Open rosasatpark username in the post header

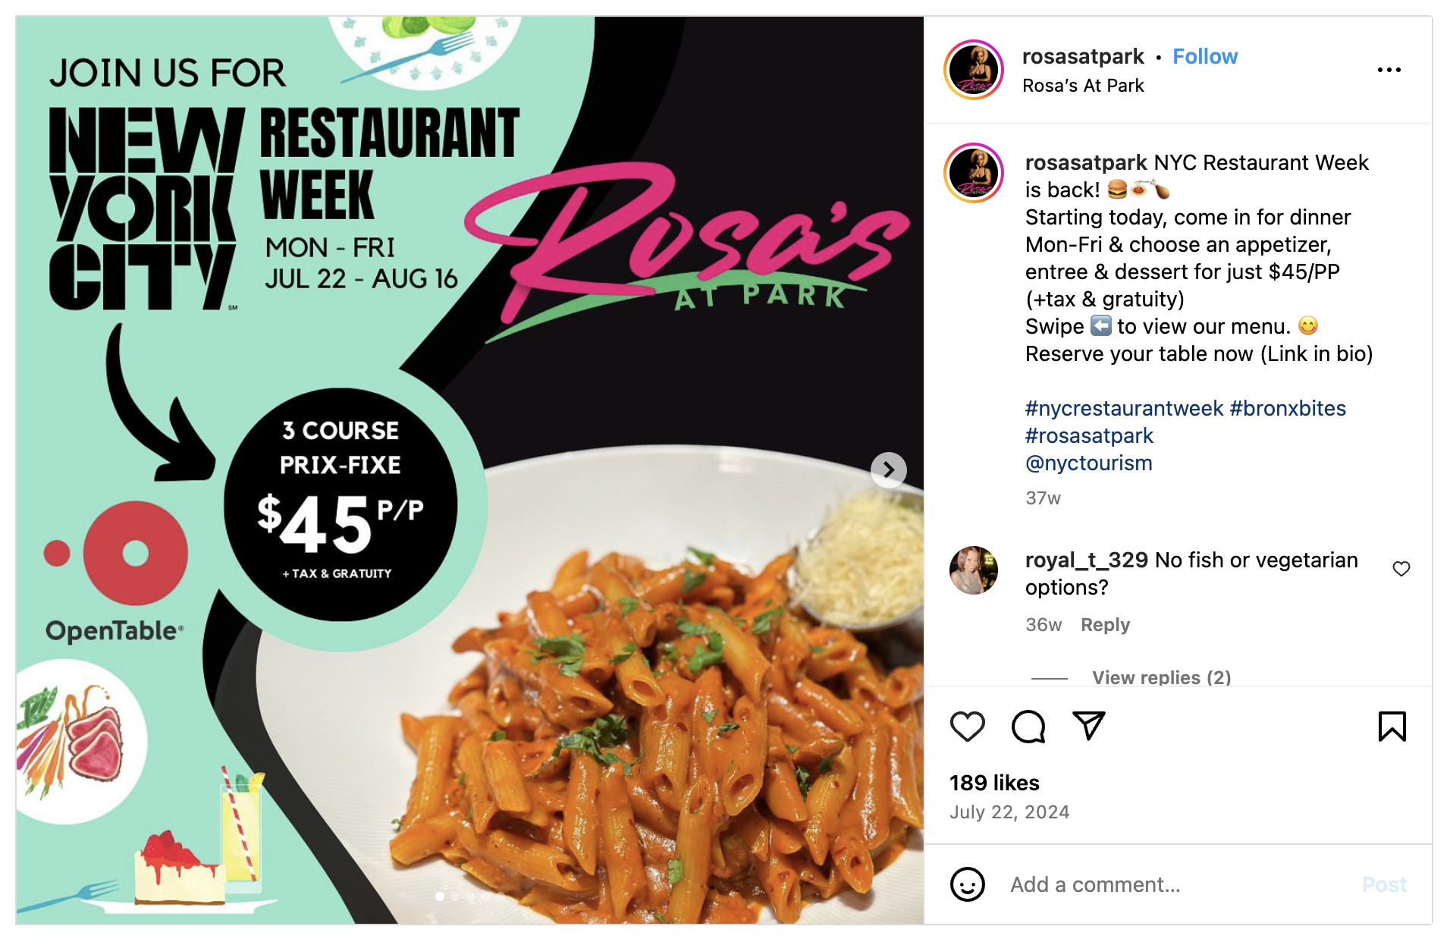coord(1083,56)
